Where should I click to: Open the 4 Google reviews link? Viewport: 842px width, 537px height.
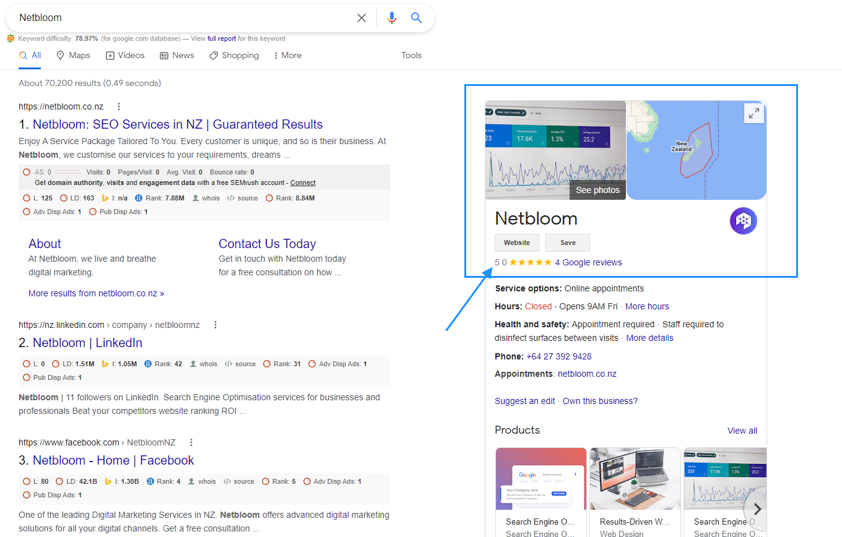coord(589,262)
